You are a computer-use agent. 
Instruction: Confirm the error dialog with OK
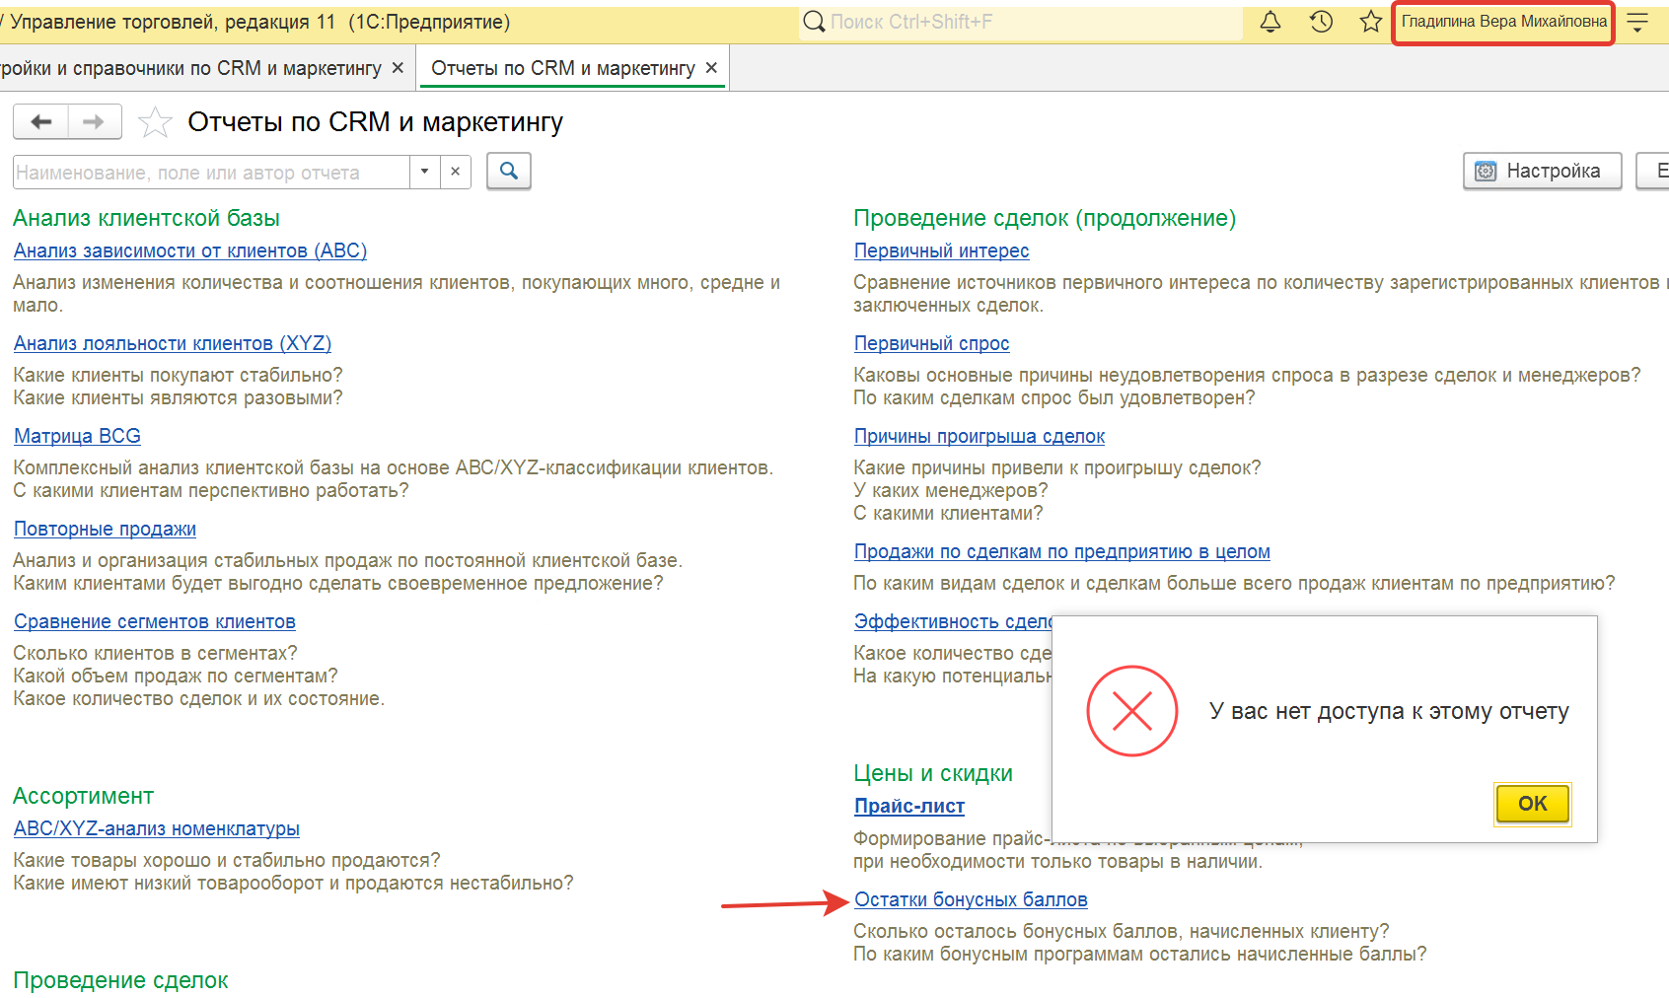pos(1532,804)
